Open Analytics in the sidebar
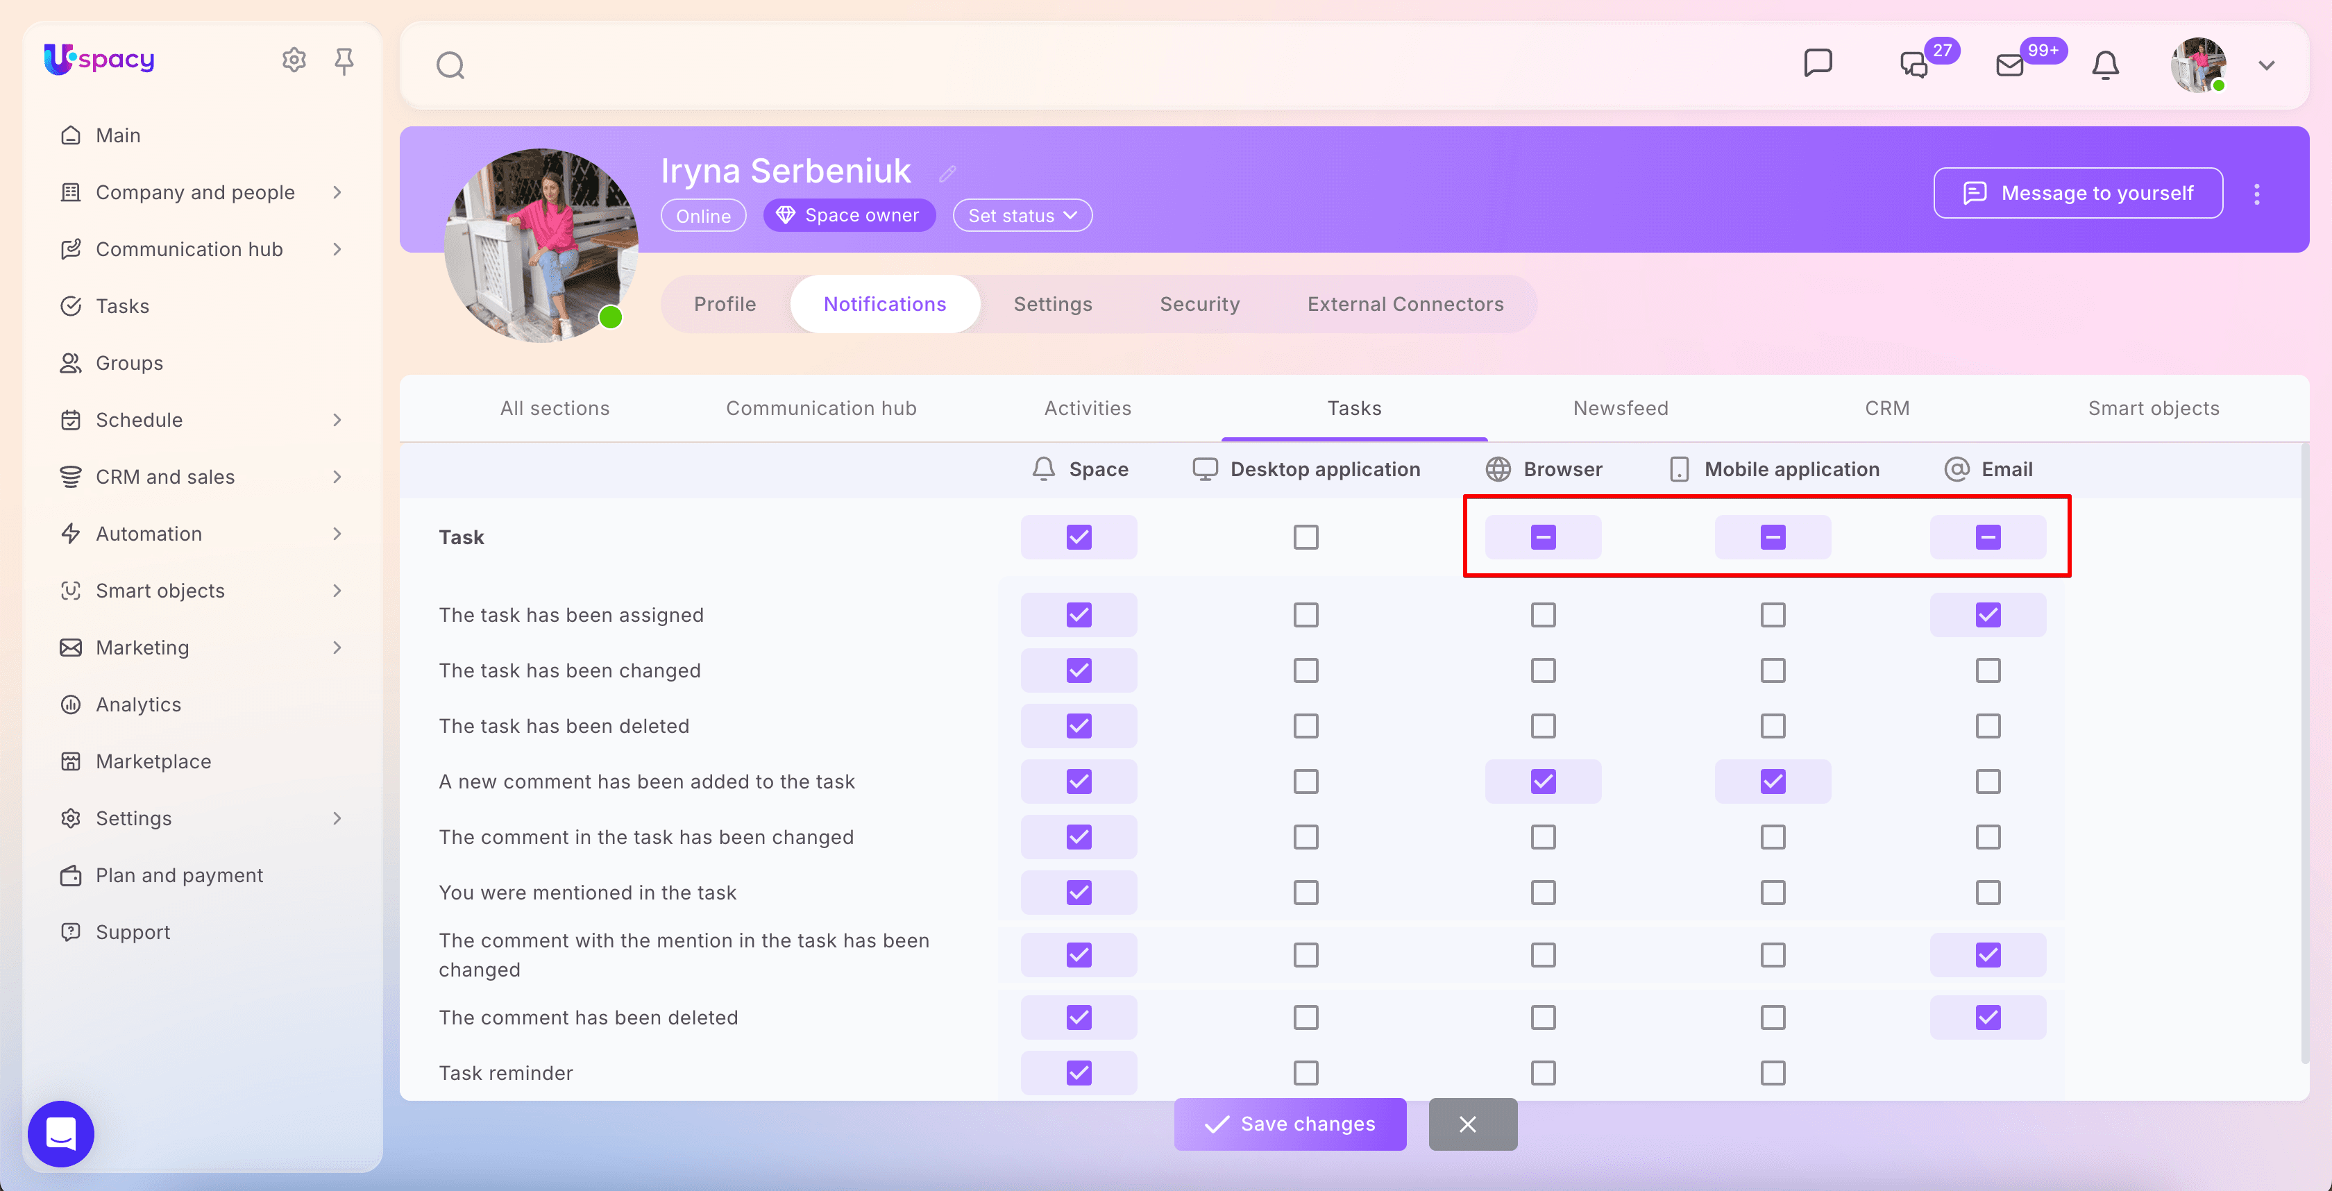The image size is (2332, 1191). point(139,705)
